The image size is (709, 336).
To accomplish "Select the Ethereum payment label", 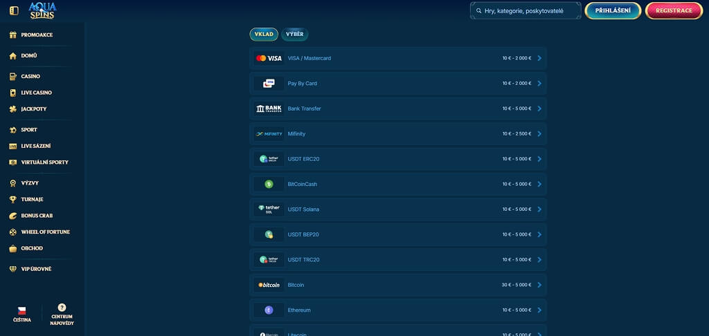I will point(299,310).
